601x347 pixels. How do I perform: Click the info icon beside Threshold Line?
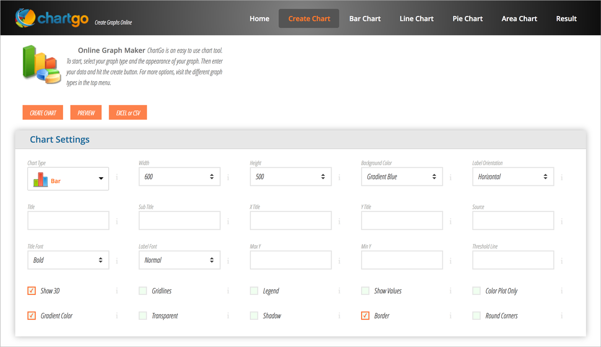(561, 260)
